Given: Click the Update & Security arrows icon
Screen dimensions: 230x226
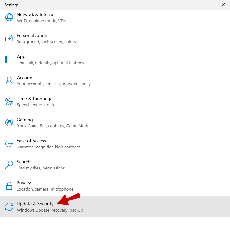Looking at the screenshot, I should tap(9, 207).
